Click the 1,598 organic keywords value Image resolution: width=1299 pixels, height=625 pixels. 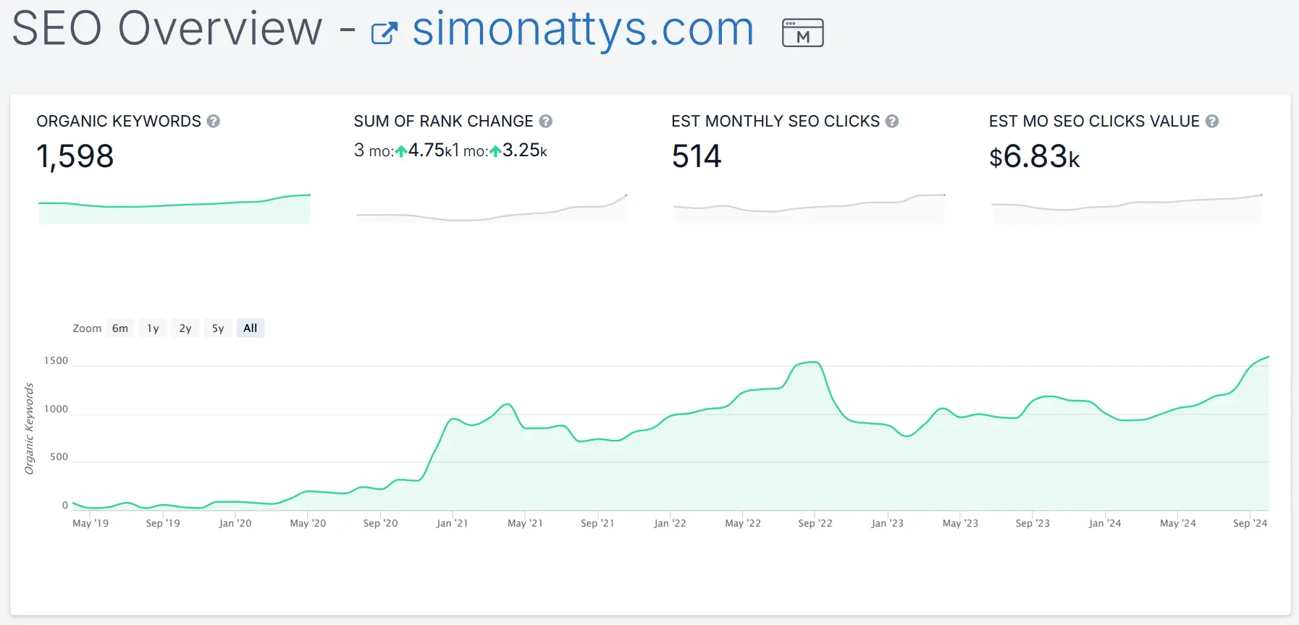75,156
